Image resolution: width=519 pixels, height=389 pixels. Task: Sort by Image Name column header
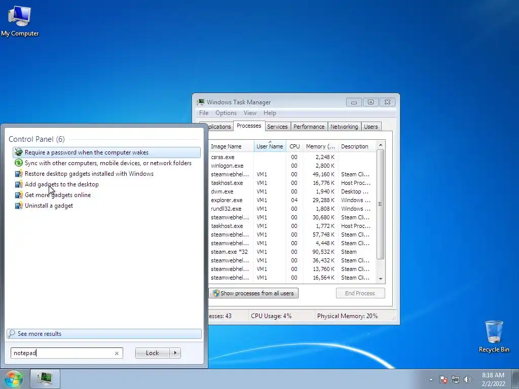coord(231,146)
